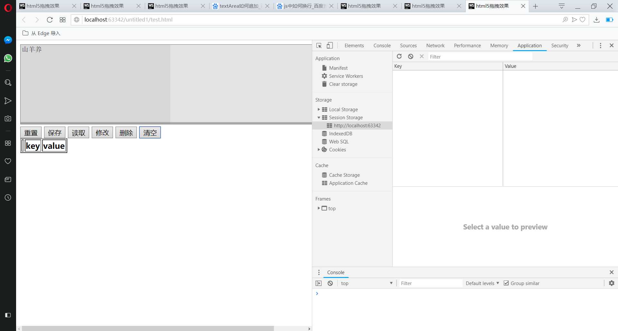Click the 修改 button
Image resolution: width=618 pixels, height=331 pixels.
coord(102,132)
